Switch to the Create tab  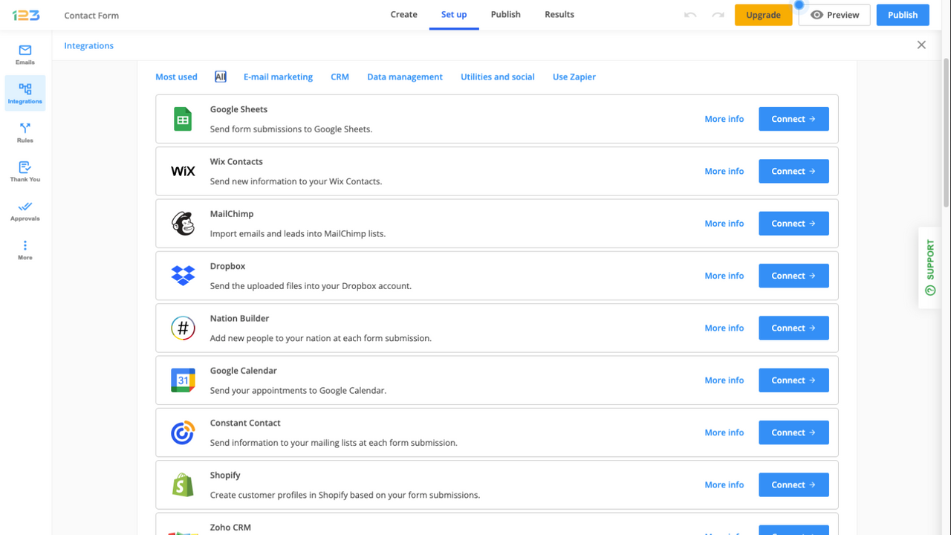point(404,15)
